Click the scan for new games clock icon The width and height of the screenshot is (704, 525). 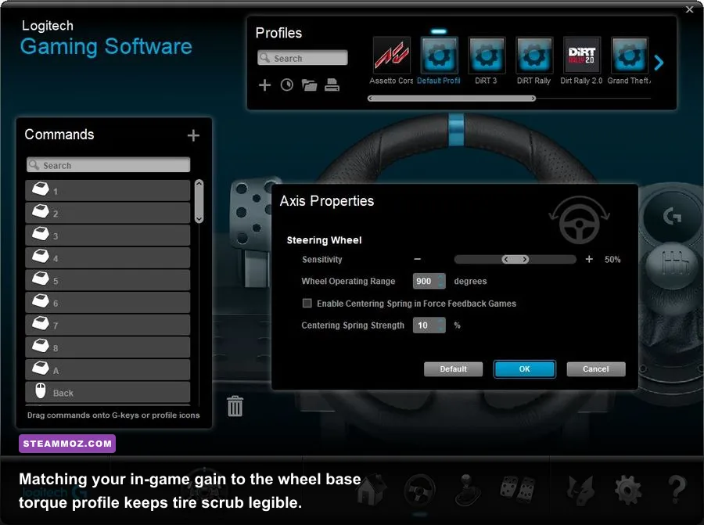tap(287, 85)
